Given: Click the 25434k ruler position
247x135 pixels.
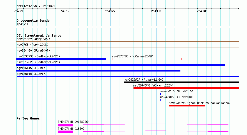Looking at the screenshot, I should tap(202, 11).
